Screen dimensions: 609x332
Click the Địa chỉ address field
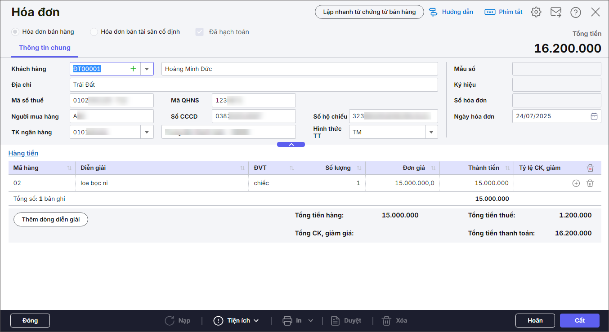point(253,84)
